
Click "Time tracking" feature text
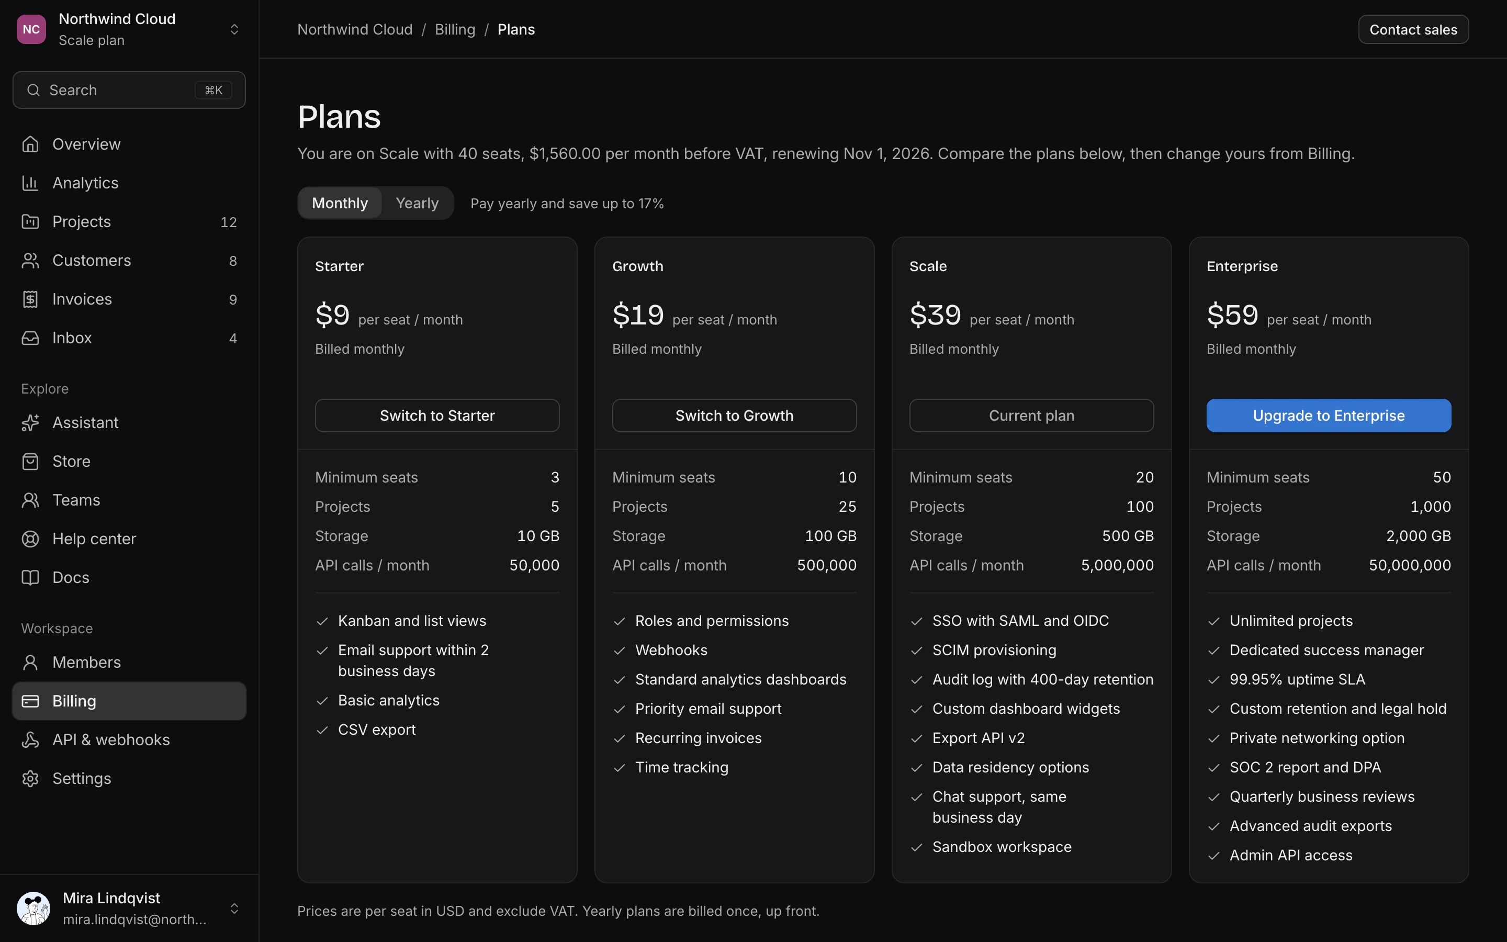[x=681, y=767]
